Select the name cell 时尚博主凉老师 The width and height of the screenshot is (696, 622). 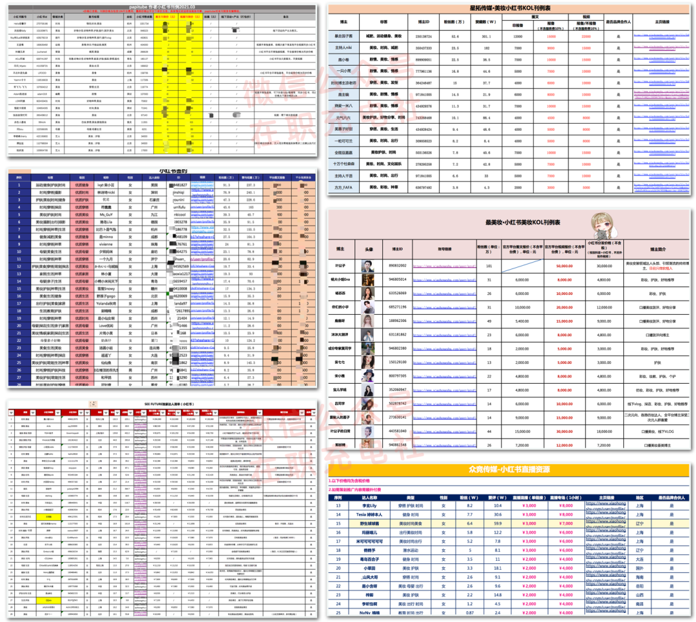click(x=343, y=83)
